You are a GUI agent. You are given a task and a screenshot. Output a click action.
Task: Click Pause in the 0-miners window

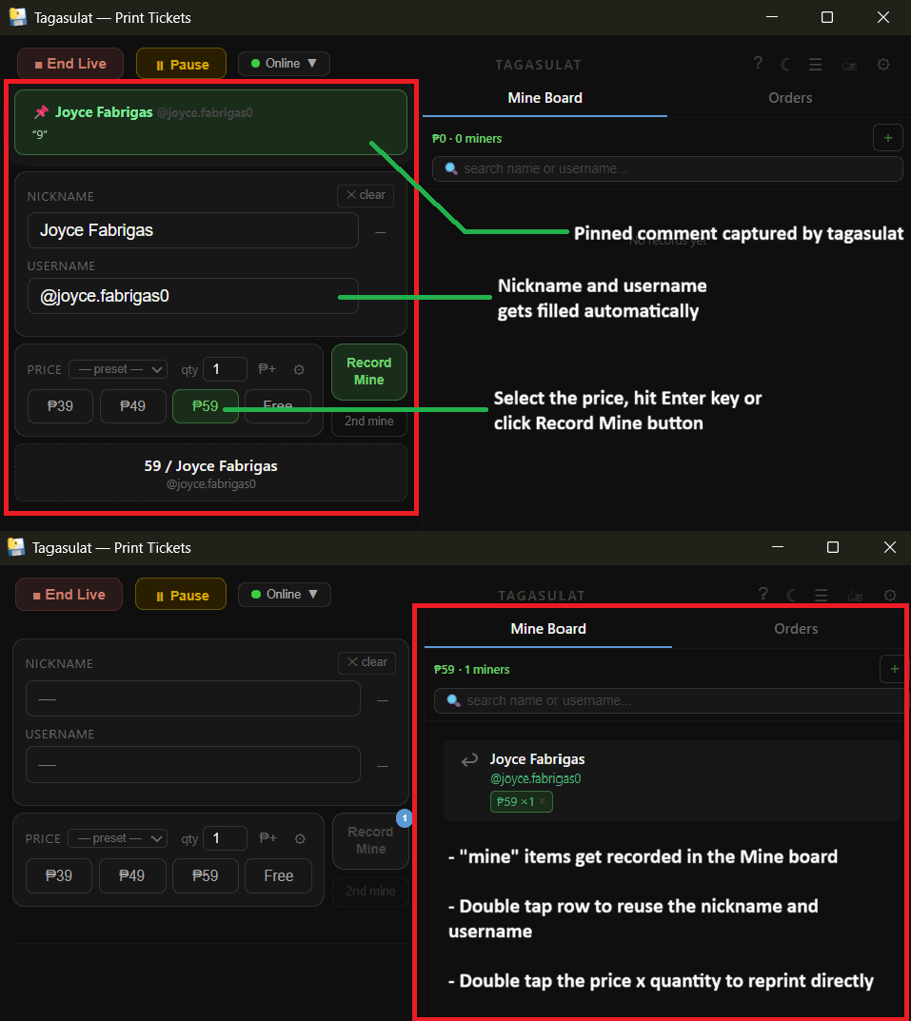tap(181, 64)
